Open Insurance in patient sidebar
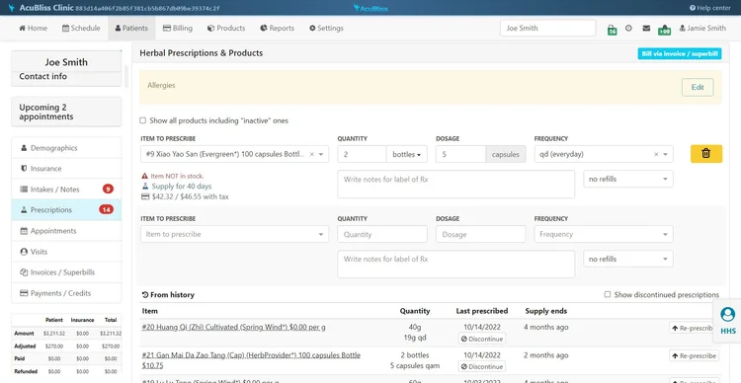 [66, 169]
